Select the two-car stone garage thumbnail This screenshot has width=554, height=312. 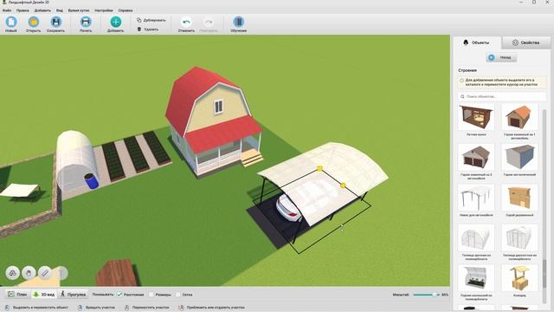coord(476,158)
